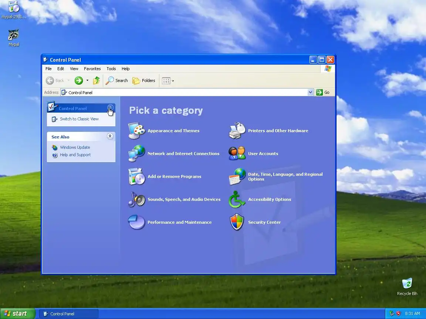Click the Up folder toolbar icon

[x=97, y=80]
